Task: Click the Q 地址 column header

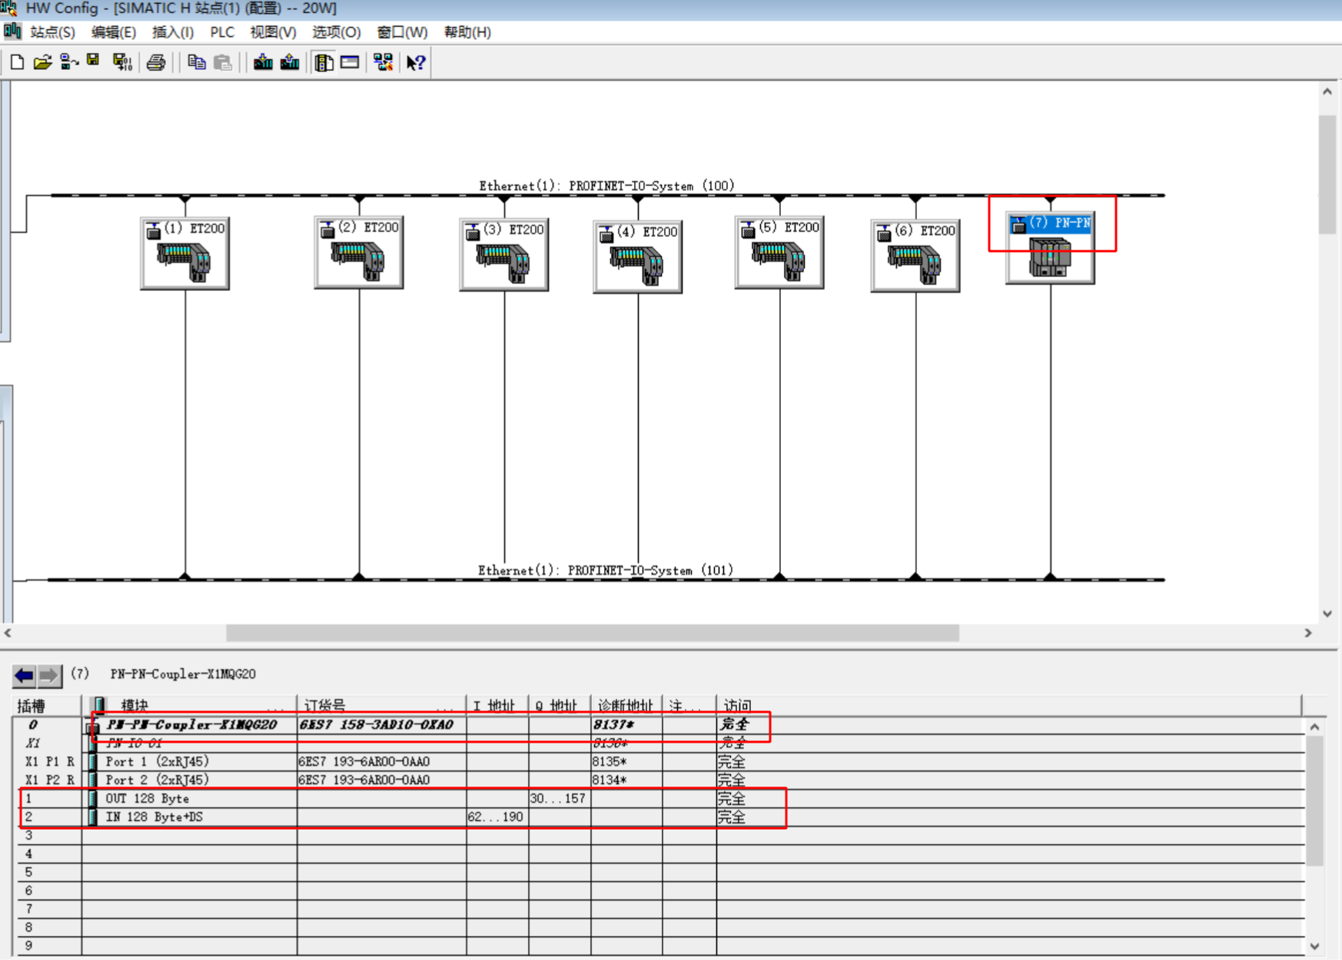Action: [559, 705]
